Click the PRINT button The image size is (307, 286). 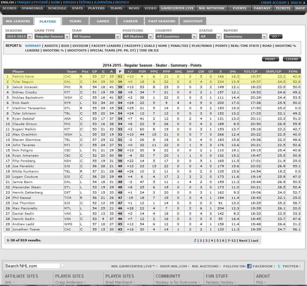(270, 59)
